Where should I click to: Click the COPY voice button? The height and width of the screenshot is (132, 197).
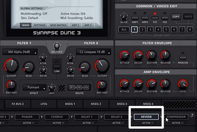pos(176,16)
